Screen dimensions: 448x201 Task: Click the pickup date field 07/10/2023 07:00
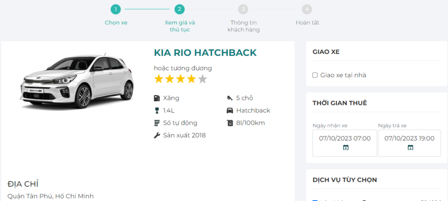(345, 139)
